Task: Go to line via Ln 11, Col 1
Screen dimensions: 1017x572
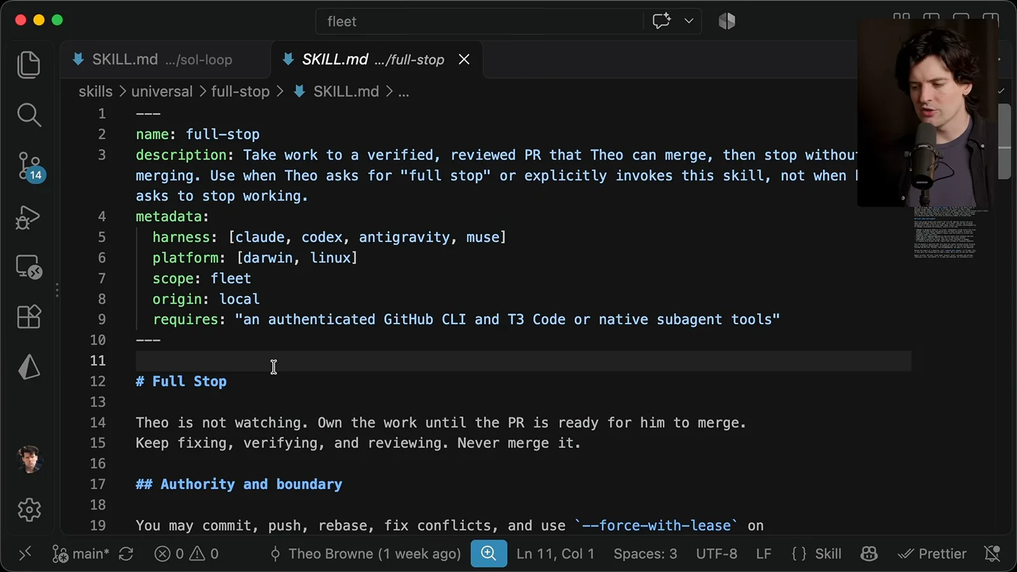Action: [x=556, y=554]
